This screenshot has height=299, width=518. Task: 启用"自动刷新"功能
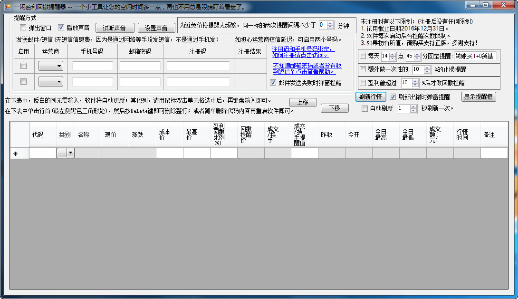[365, 108]
